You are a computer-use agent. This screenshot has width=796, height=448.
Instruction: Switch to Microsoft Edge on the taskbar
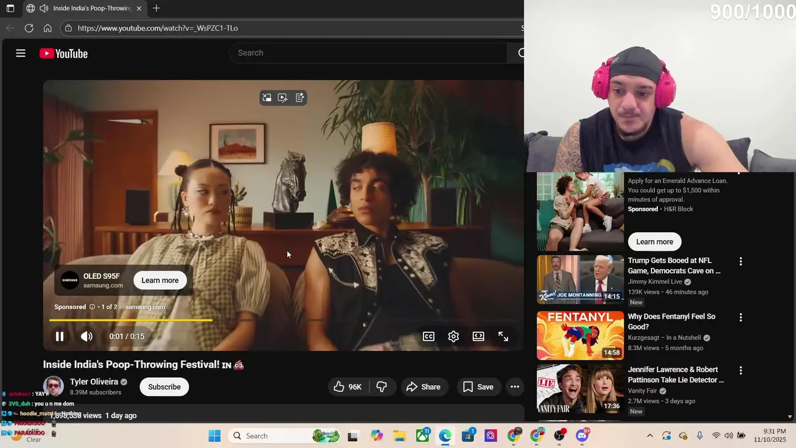click(445, 436)
